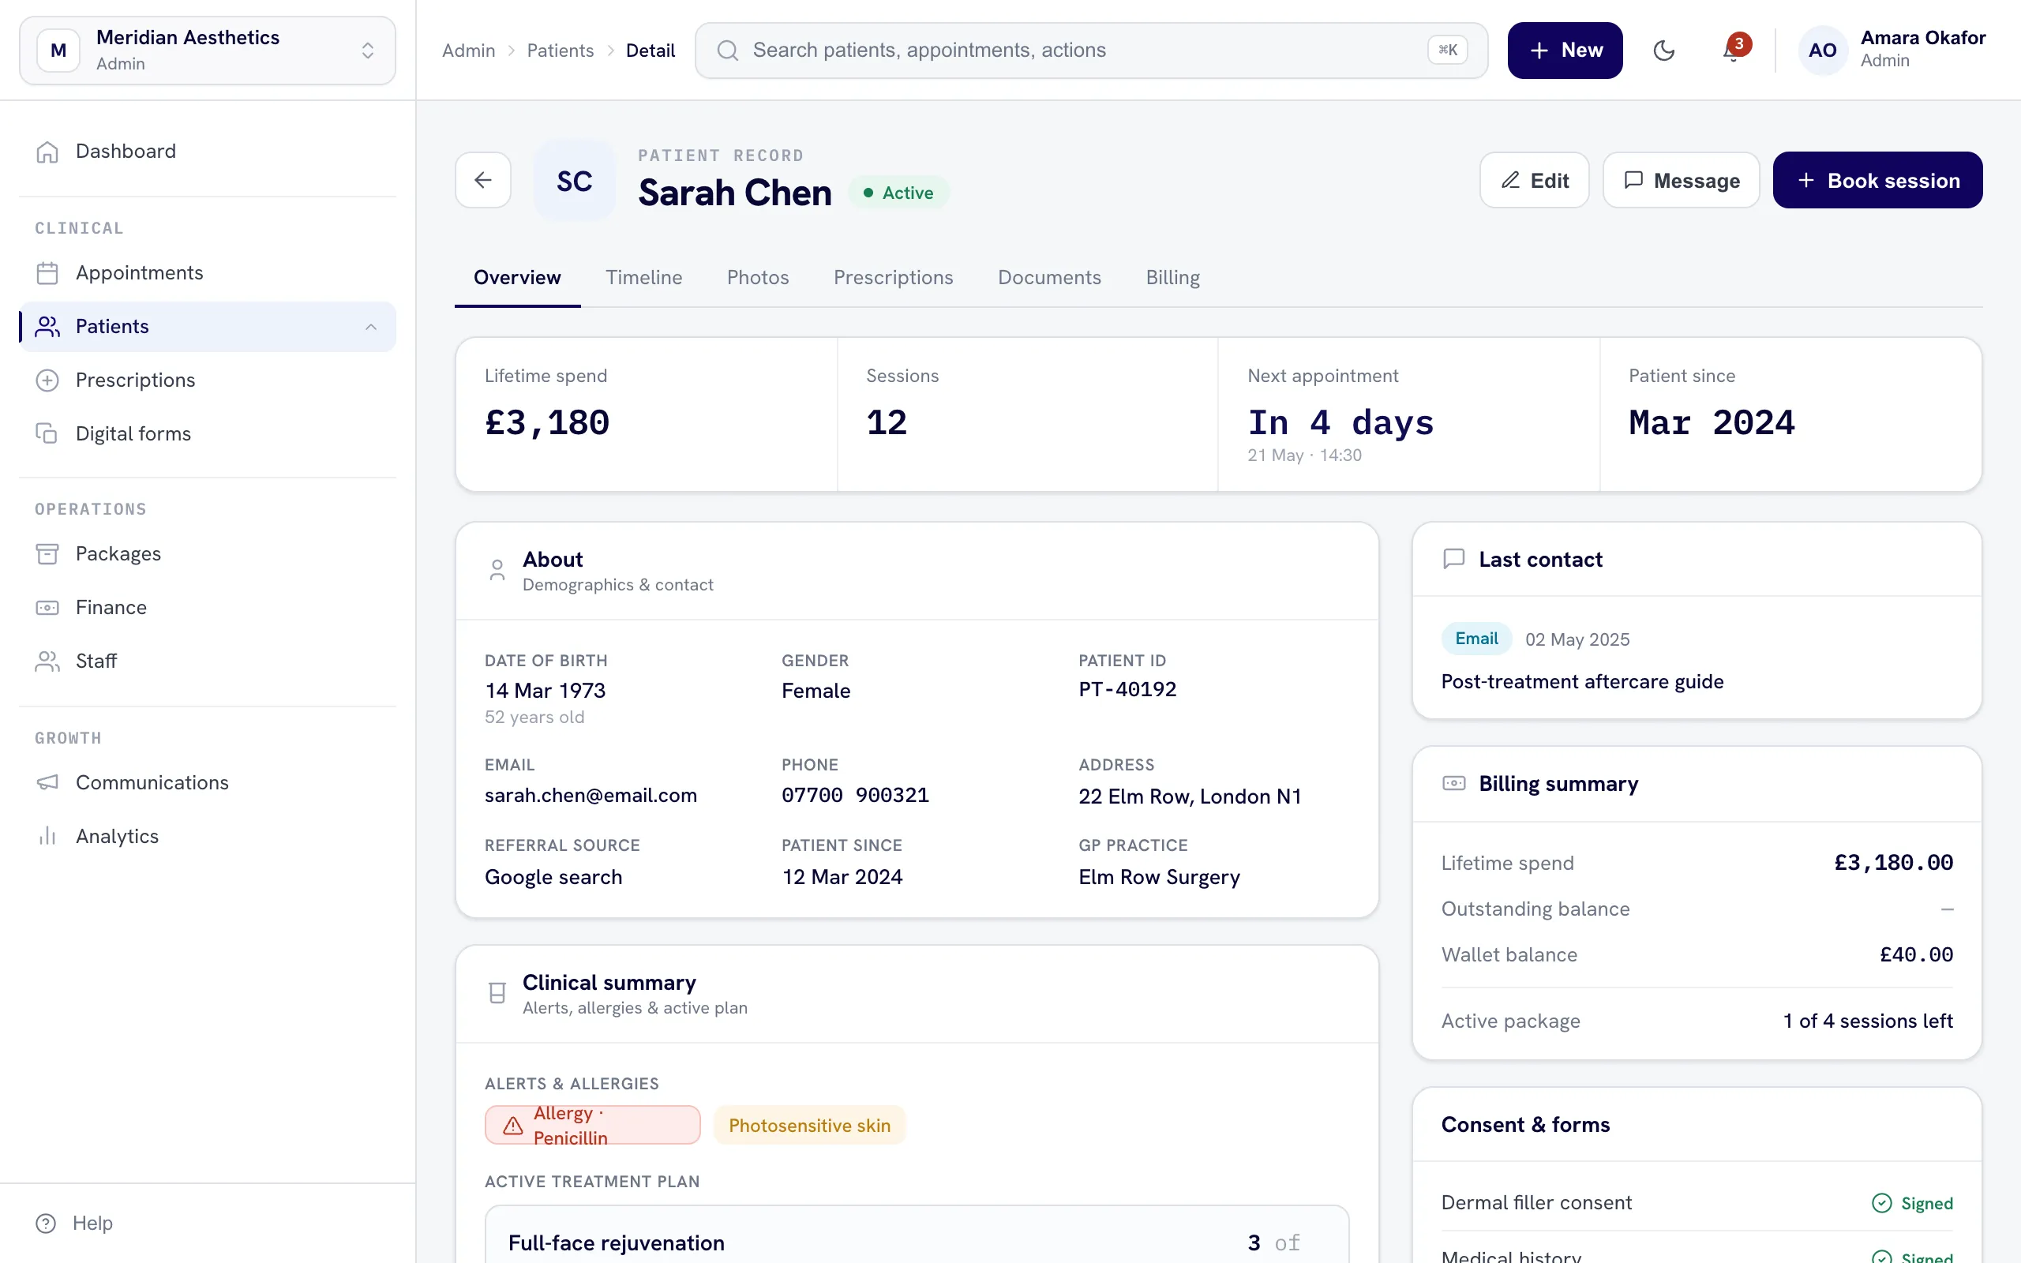Go back using the left arrow button
The height and width of the screenshot is (1263, 2021).
pyautogui.click(x=482, y=180)
